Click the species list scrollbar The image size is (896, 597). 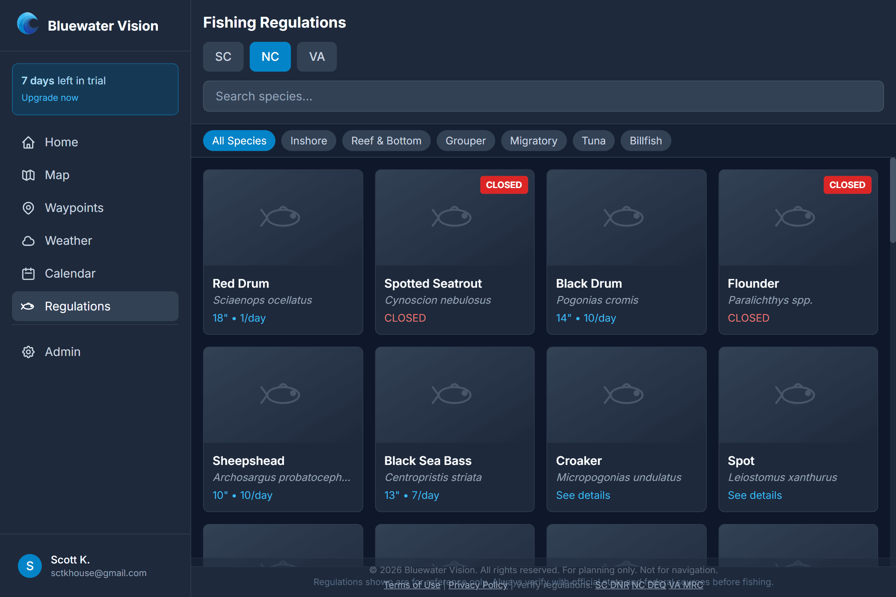click(892, 201)
